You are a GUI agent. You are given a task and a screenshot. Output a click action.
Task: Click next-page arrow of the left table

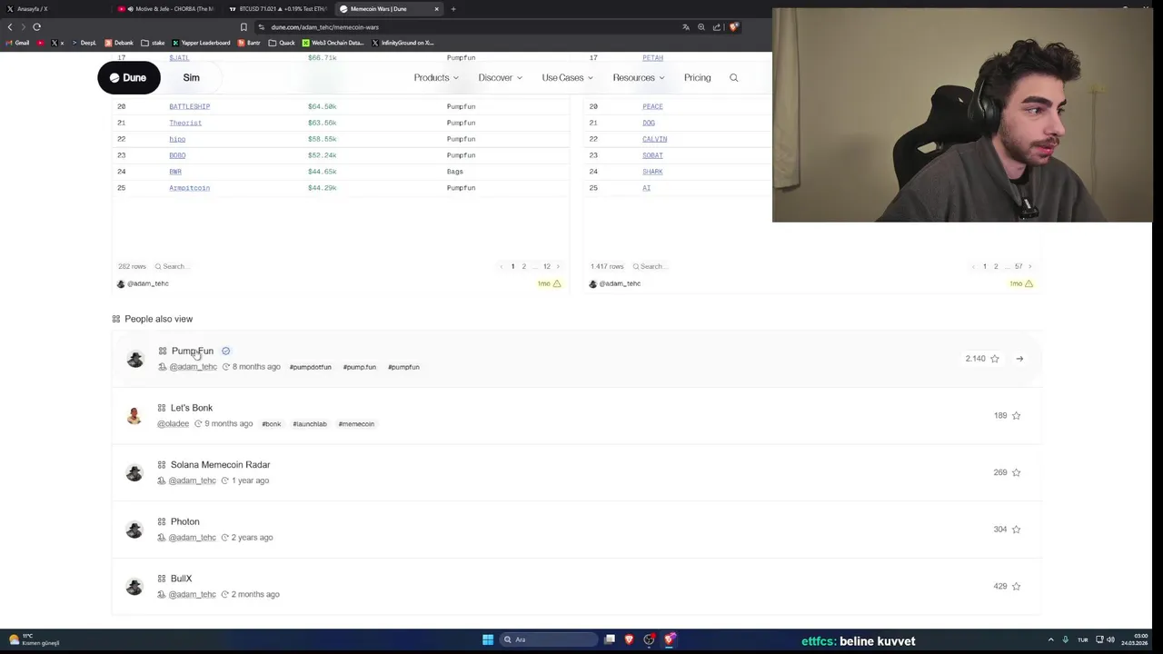pyautogui.click(x=558, y=267)
